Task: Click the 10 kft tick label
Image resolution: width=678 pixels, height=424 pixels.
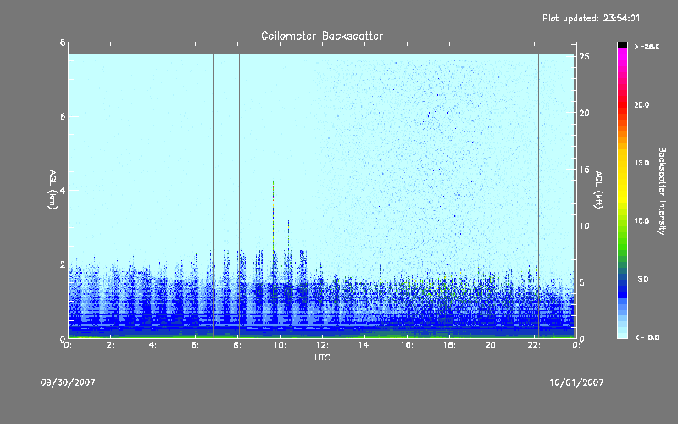Action: 585,226
